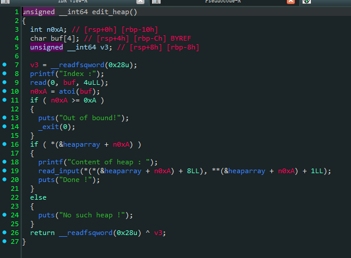Click the atoi function name
Screen dimensions: 351x258
pyautogui.click(x=67, y=91)
